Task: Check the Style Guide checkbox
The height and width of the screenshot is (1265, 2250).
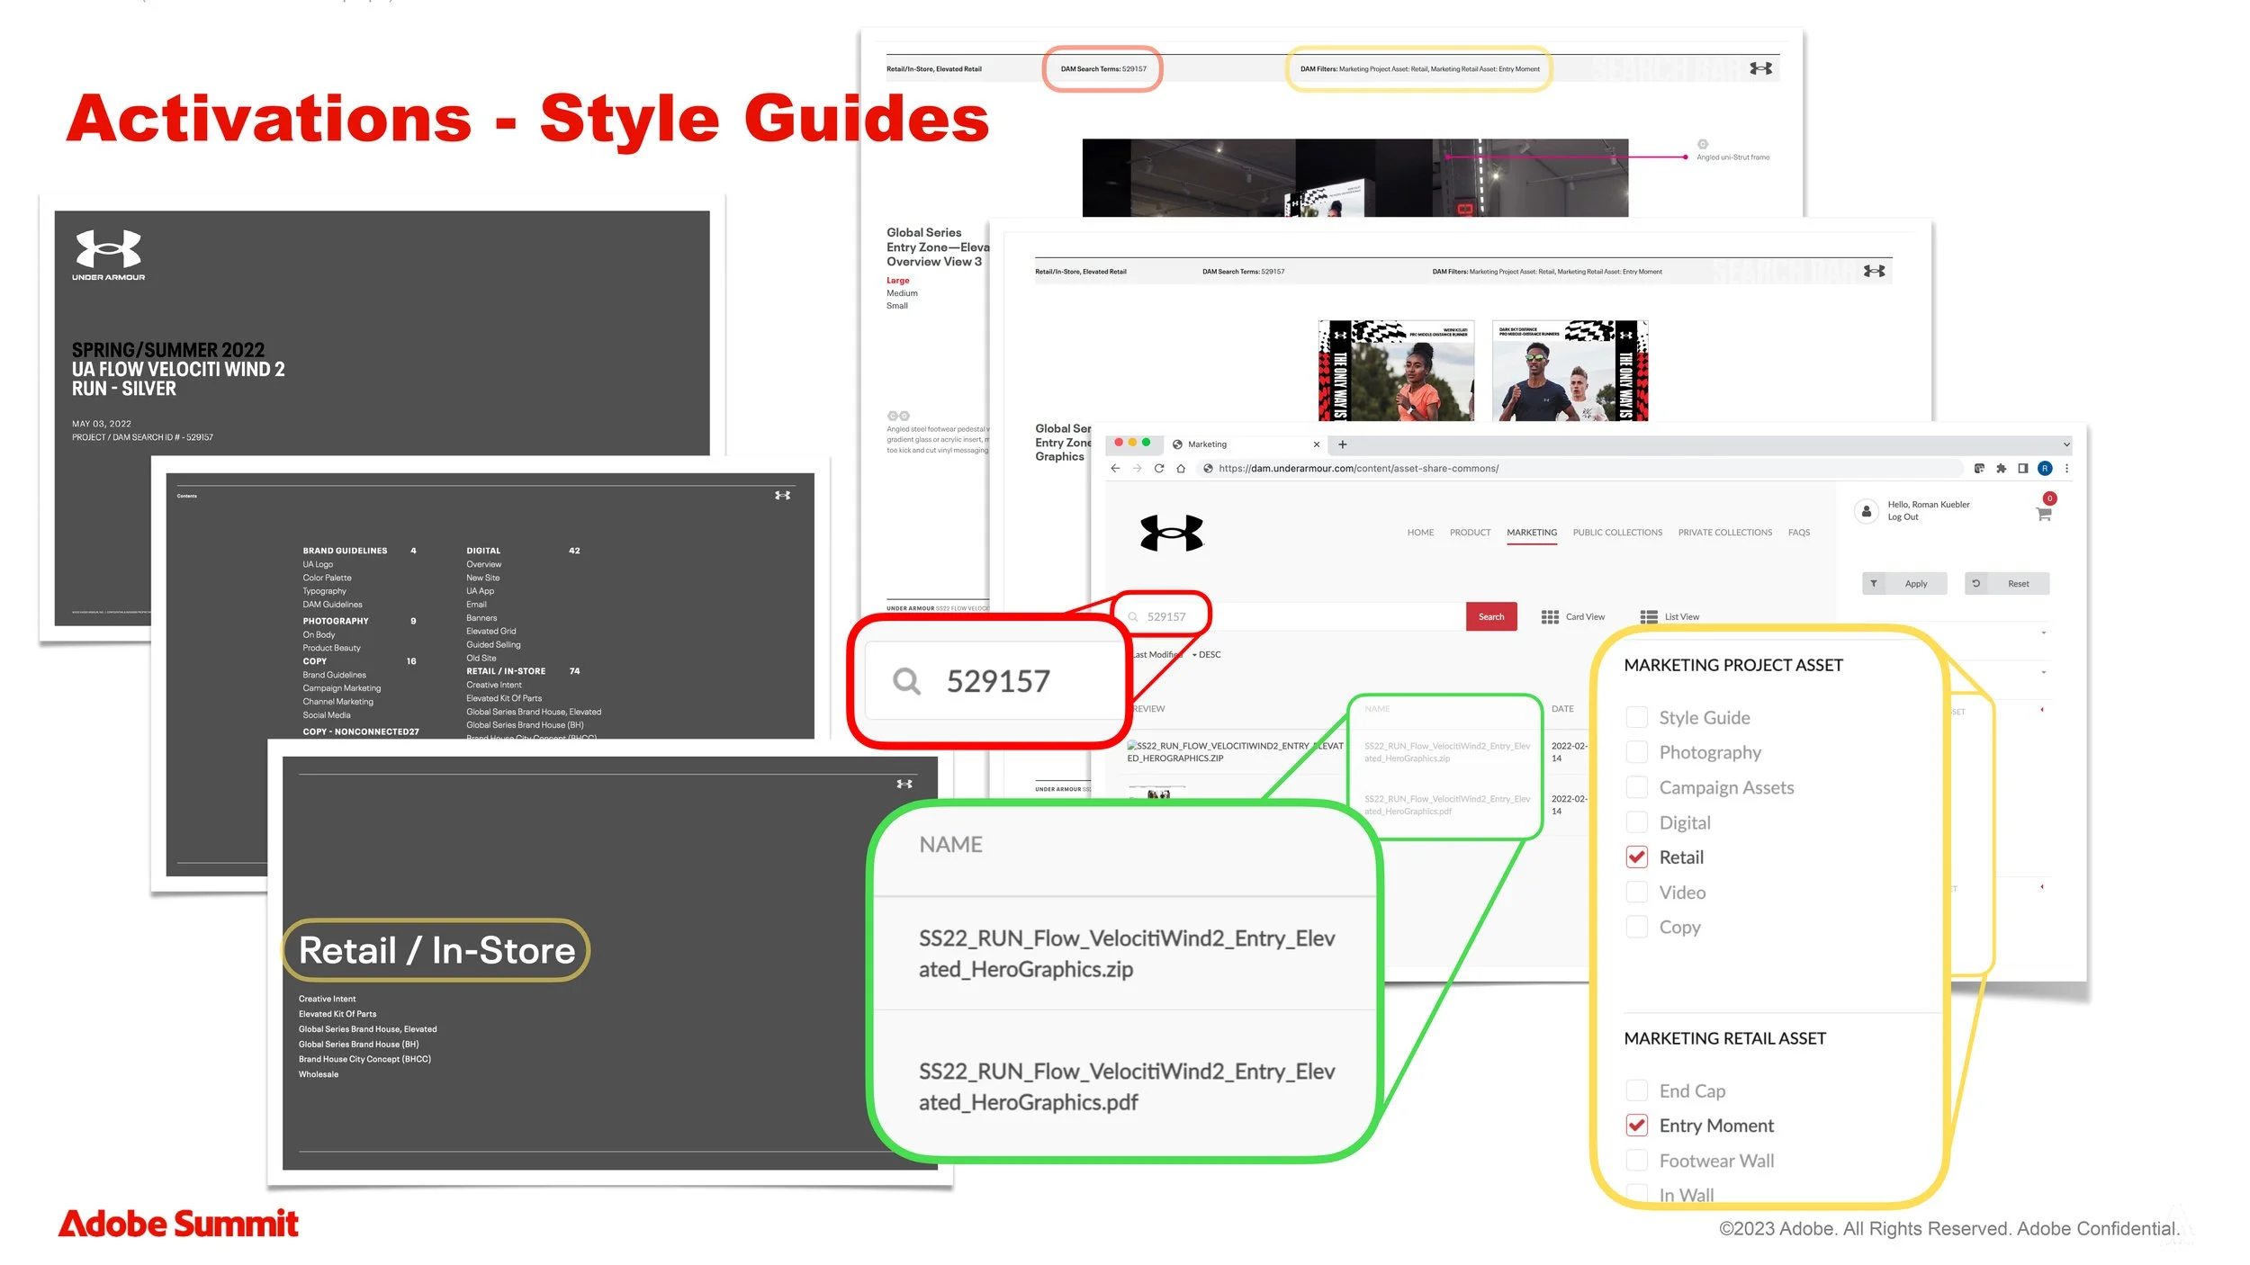Action: (1637, 718)
